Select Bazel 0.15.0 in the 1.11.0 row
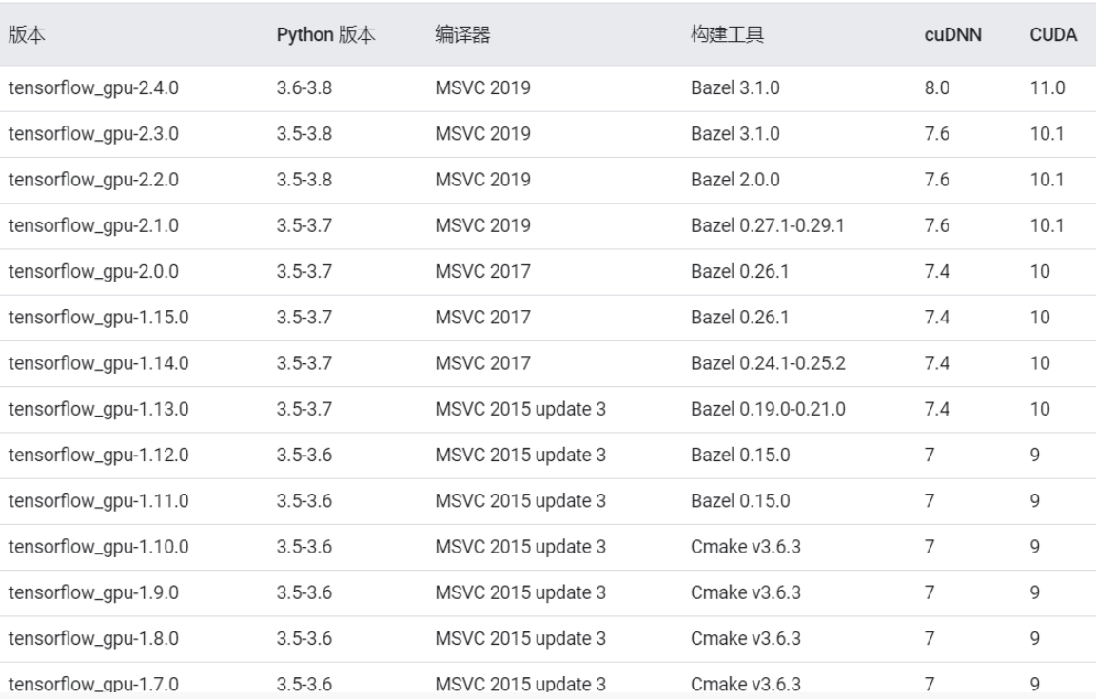The width and height of the screenshot is (1096, 699). point(740,501)
